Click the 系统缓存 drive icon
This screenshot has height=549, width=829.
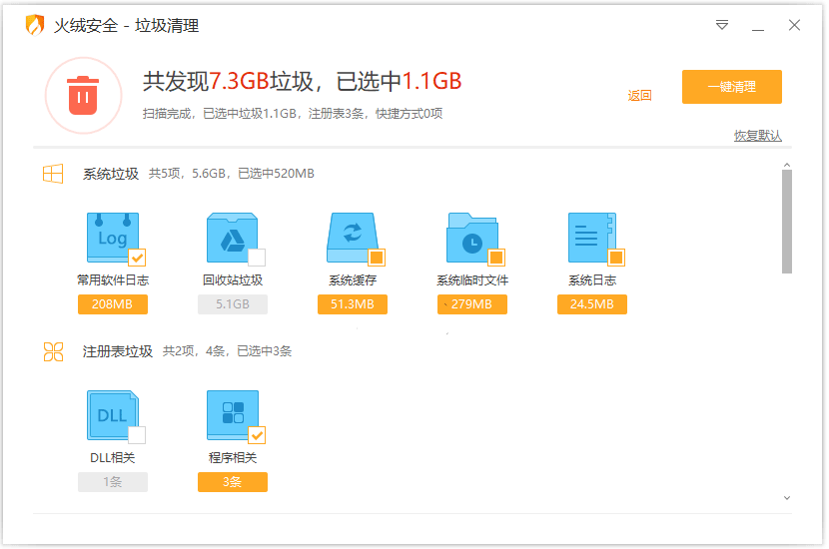tap(353, 238)
